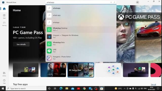This screenshot has width=162, height=91.
Task: Open Help in the sidebar
Action: click(4, 81)
